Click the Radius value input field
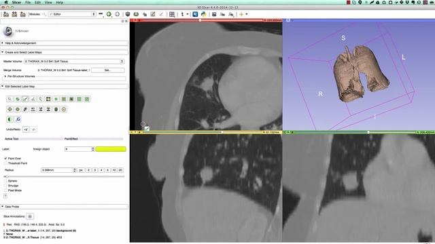Viewport: 435px width, 244px height. tap(58, 170)
